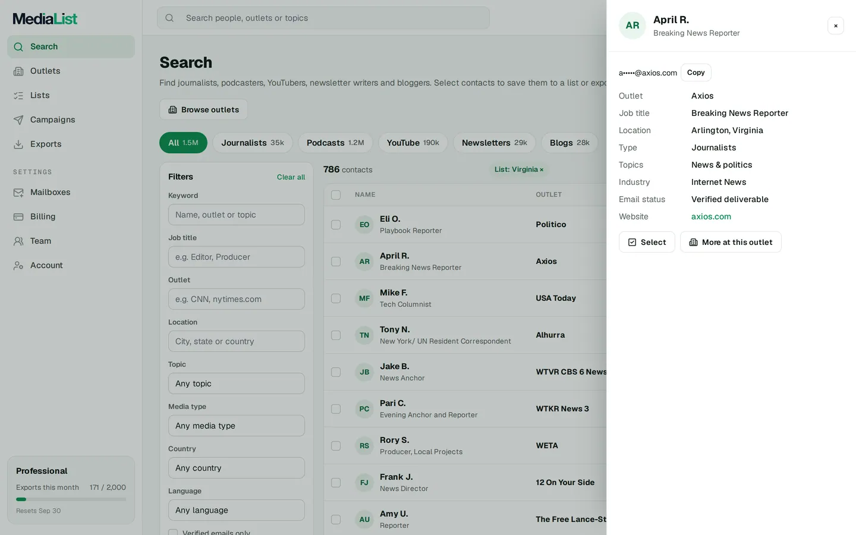
Task: Open the Any topic dropdown
Action: 237,383
